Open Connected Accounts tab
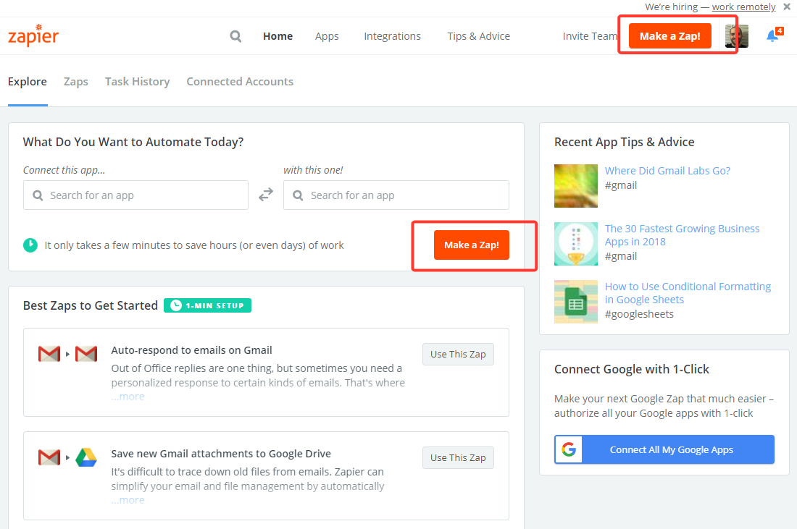 240,82
